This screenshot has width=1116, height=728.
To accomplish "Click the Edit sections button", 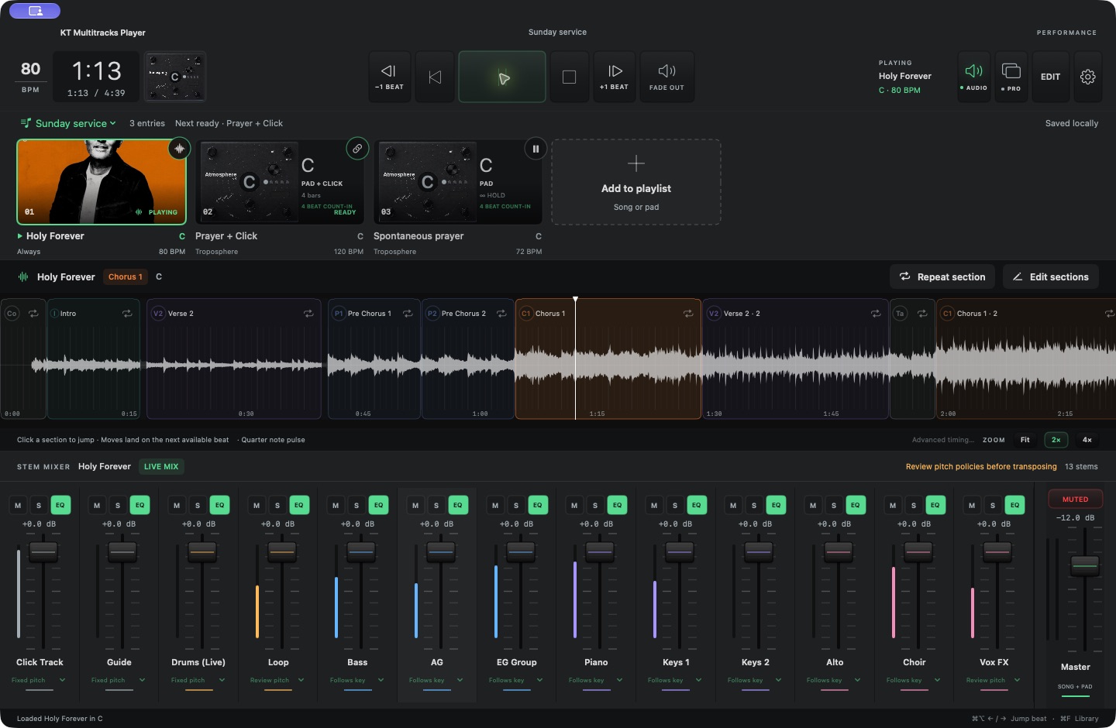I will click(x=1050, y=277).
